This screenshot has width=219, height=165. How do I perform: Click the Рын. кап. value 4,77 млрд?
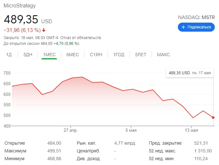point(125,143)
